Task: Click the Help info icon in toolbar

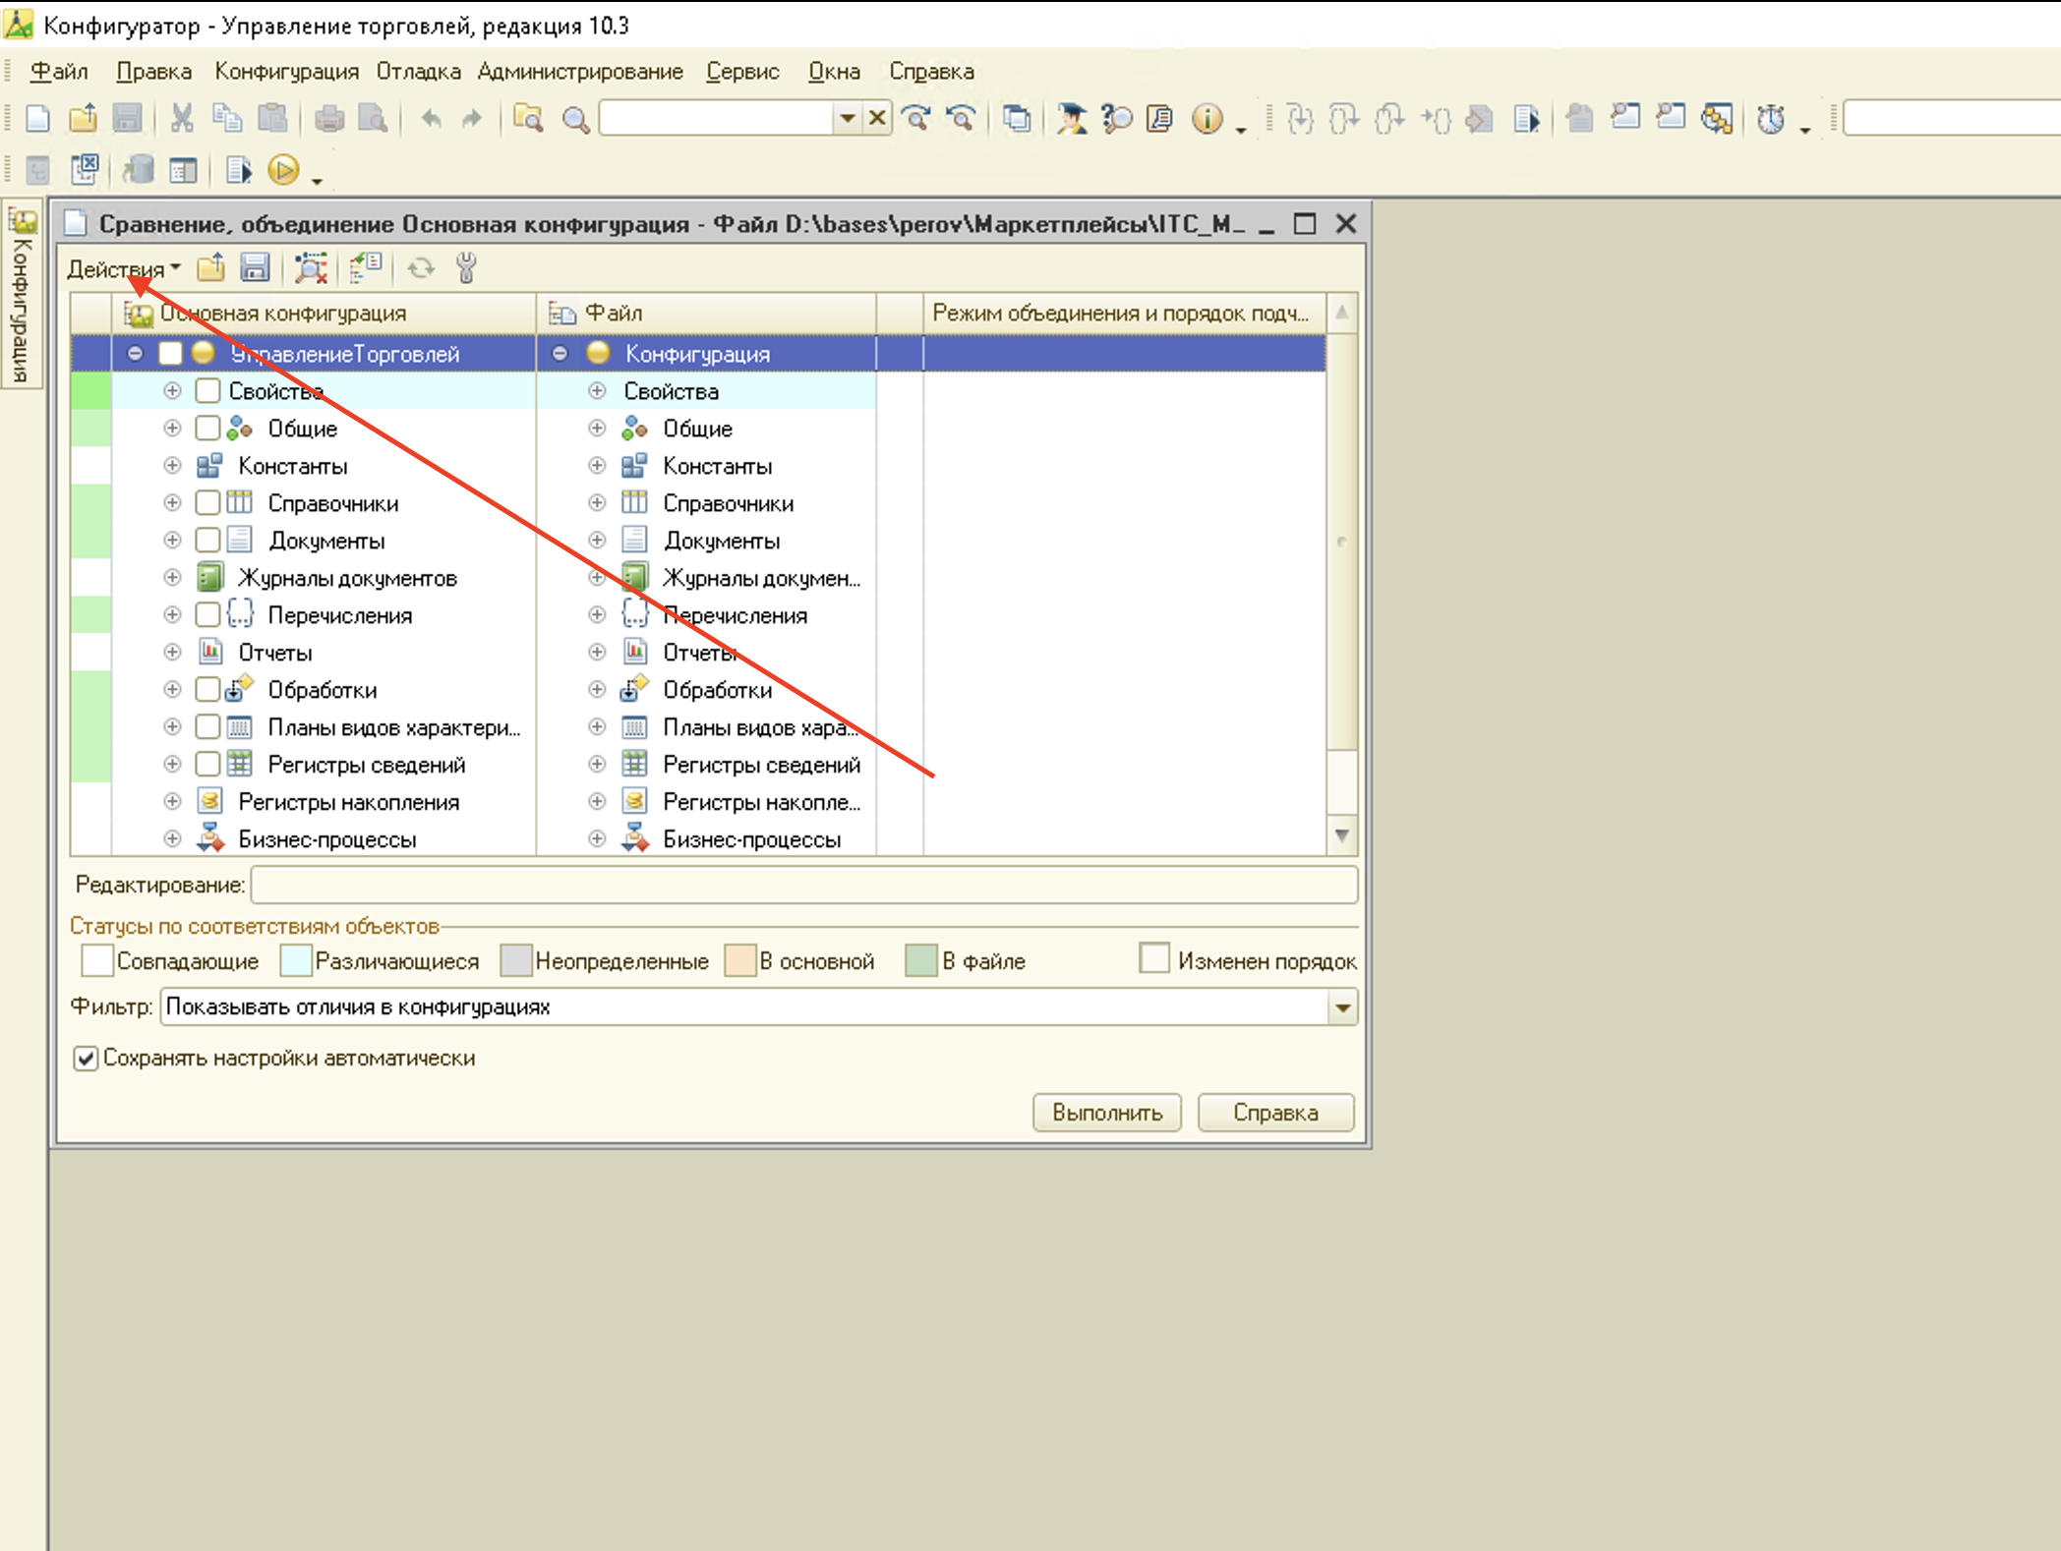Action: pyautogui.click(x=1207, y=119)
